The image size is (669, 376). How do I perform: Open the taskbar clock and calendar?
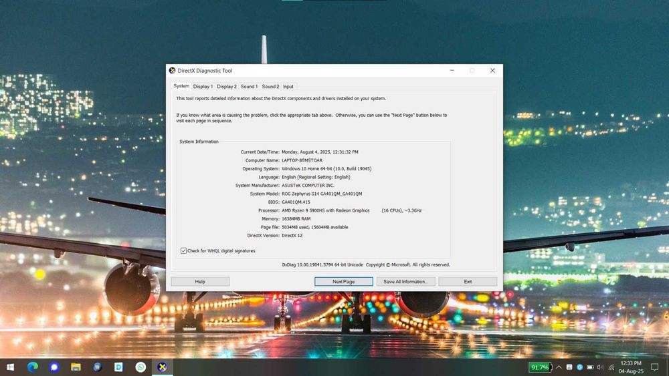click(631, 367)
